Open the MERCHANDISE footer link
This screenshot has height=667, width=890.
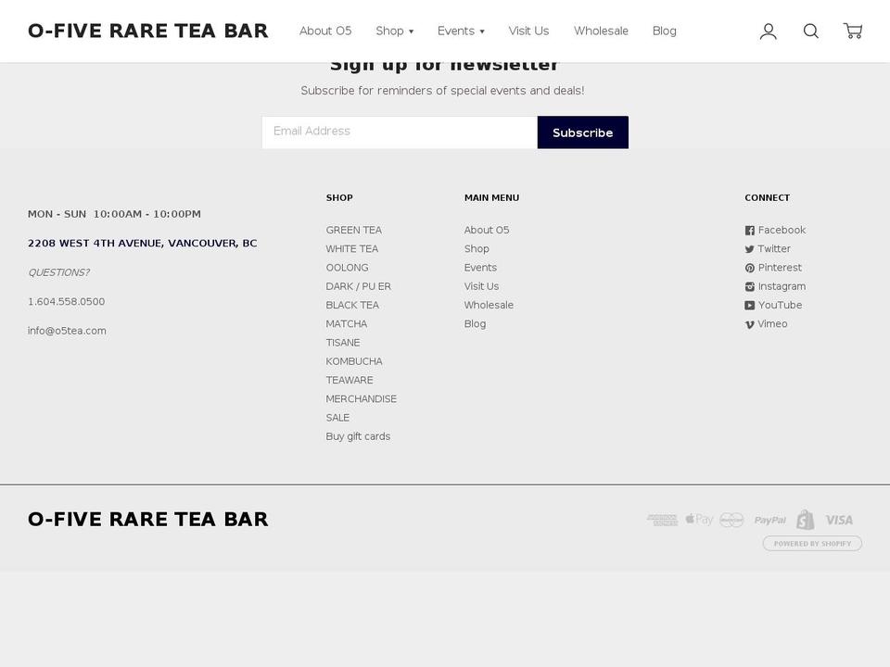coord(361,398)
